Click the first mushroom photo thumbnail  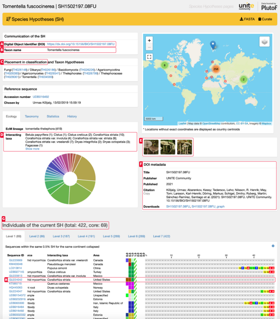pyautogui.click(x=150, y=146)
